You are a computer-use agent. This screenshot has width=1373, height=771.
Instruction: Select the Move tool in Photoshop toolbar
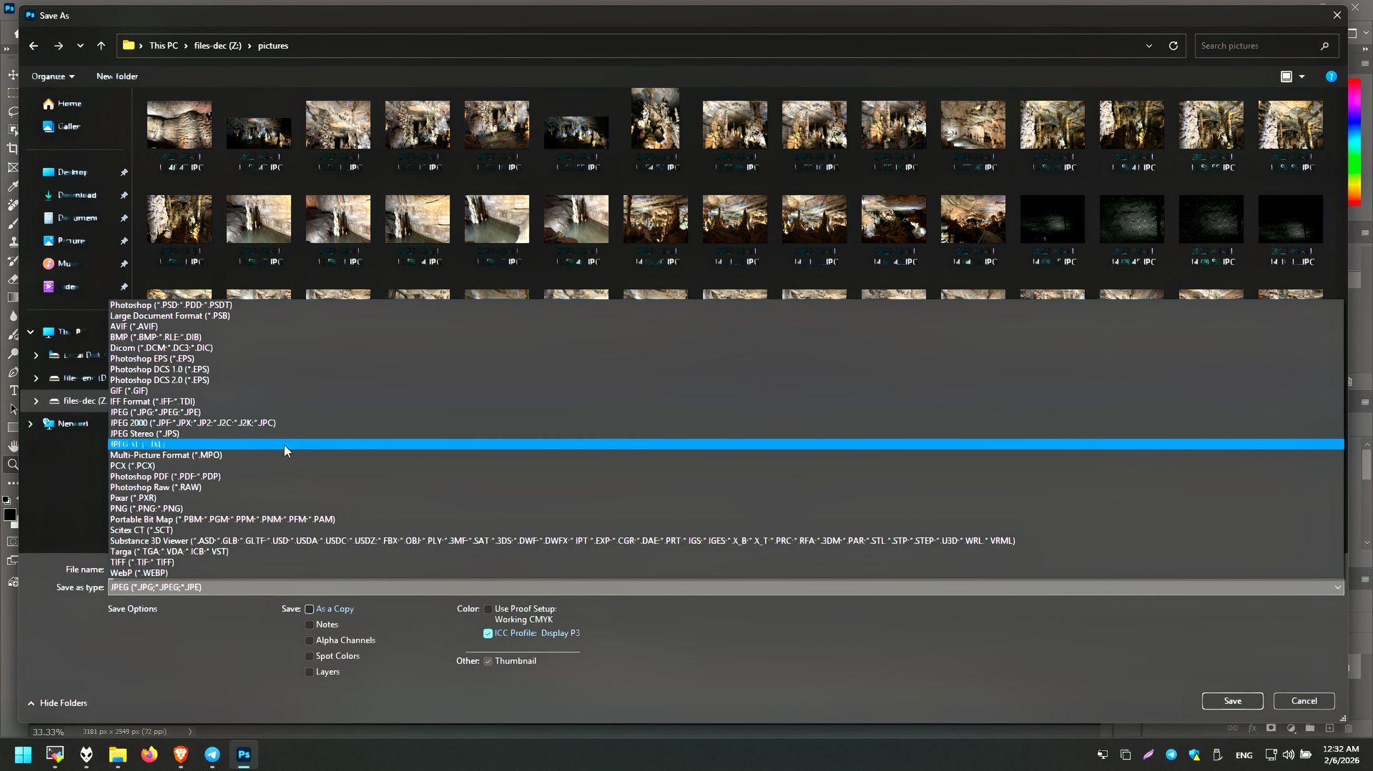(13, 75)
